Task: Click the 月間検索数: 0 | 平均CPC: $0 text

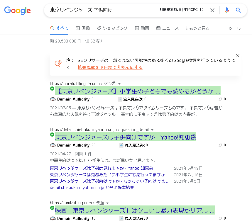Action: point(182,10)
